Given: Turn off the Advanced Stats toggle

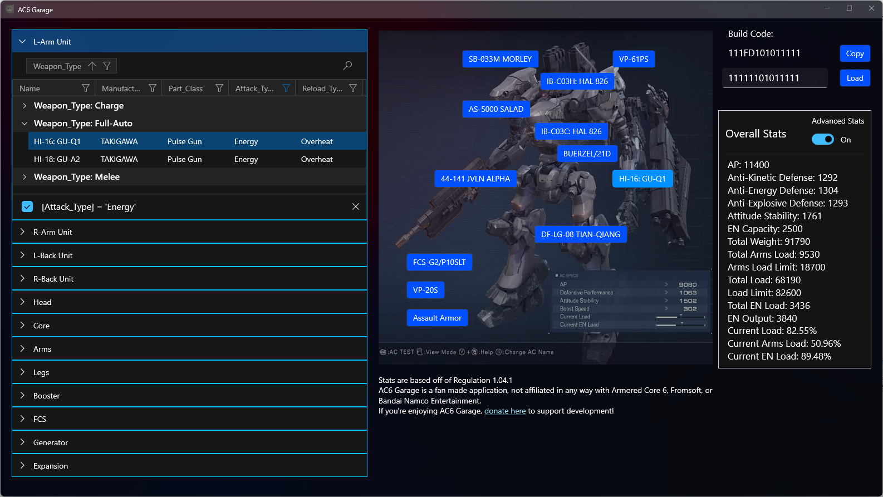Looking at the screenshot, I should point(822,140).
